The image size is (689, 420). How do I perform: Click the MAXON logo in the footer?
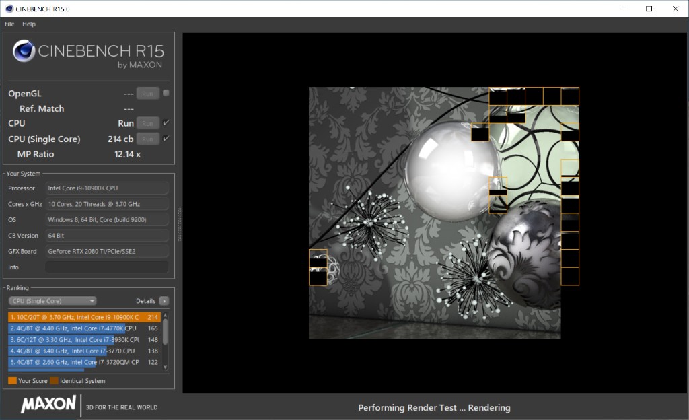pyautogui.click(x=48, y=405)
